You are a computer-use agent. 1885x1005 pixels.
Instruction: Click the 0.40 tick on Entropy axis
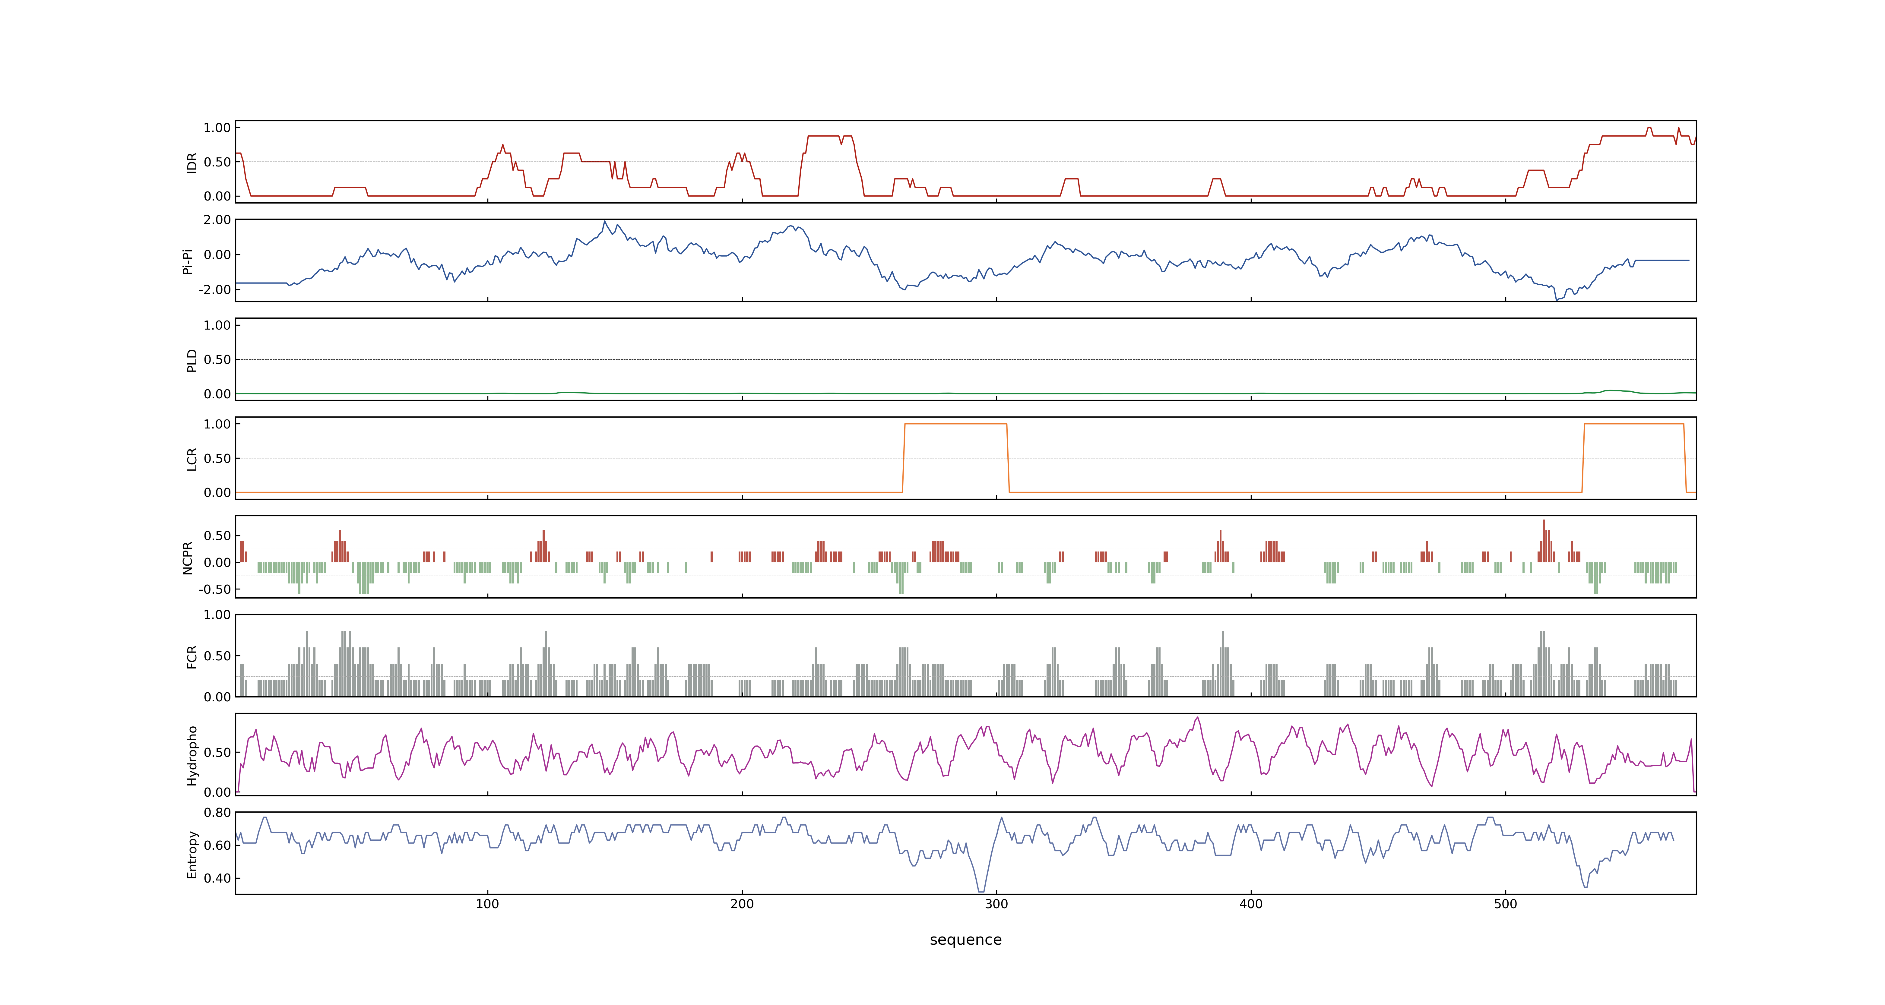pos(217,878)
